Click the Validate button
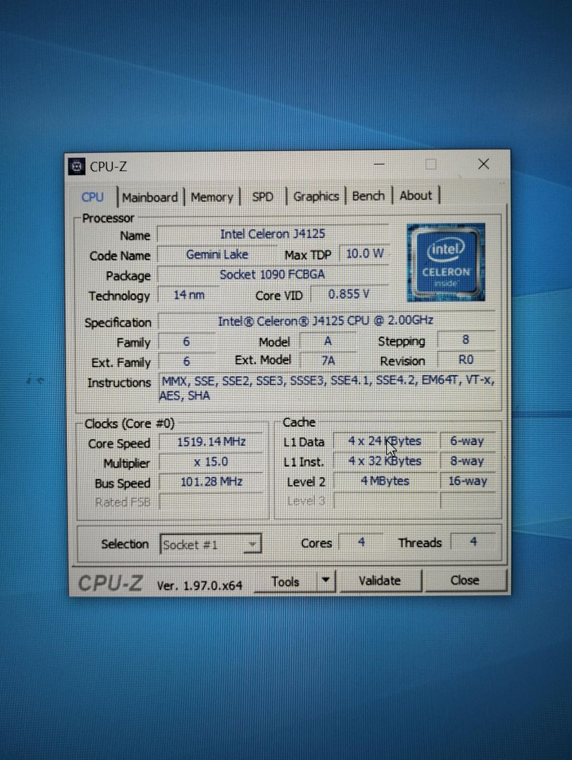The image size is (572, 760). [x=380, y=580]
